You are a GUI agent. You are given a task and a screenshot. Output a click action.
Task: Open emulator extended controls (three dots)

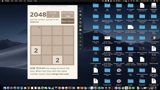(80, 49)
